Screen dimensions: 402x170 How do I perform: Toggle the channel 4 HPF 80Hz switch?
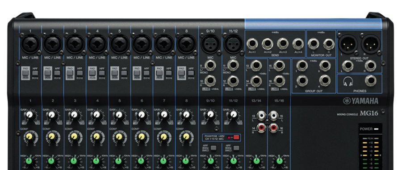tap(102, 73)
